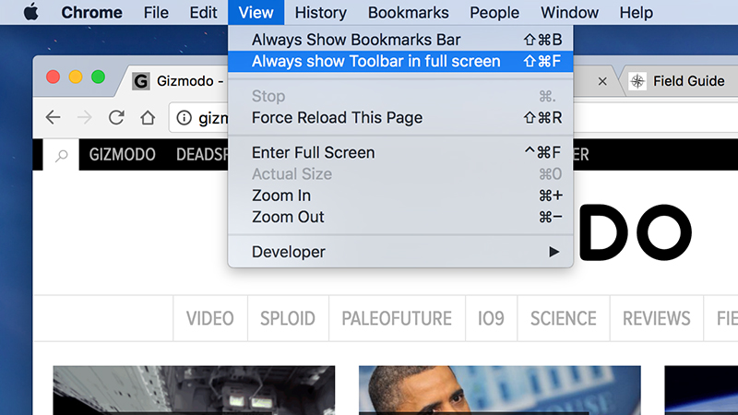Screen dimensions: 738x415
Task: Open the Bookmarks menu
Action: pos(408,12)
